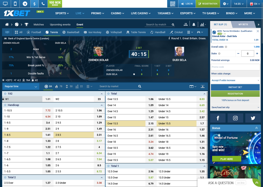Click the home icon in breadcrumb
263x187 pixels.
(7, 25)
